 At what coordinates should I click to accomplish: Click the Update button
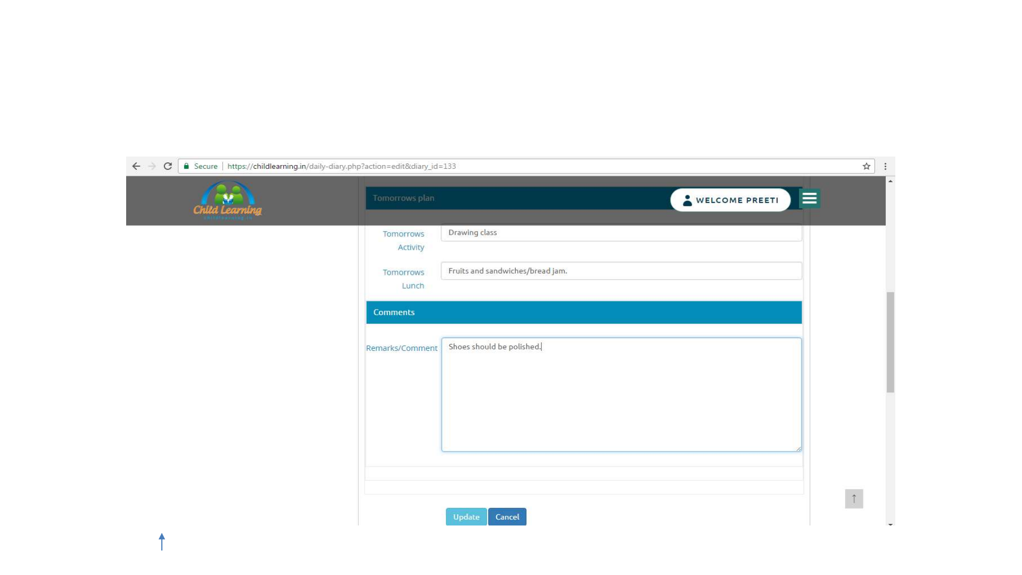(x=466, y=516)
